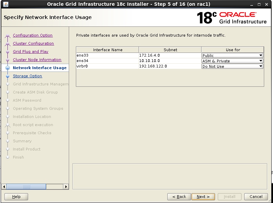Go to the Storage Option step
273x203 pixels.
coord(27,76)
